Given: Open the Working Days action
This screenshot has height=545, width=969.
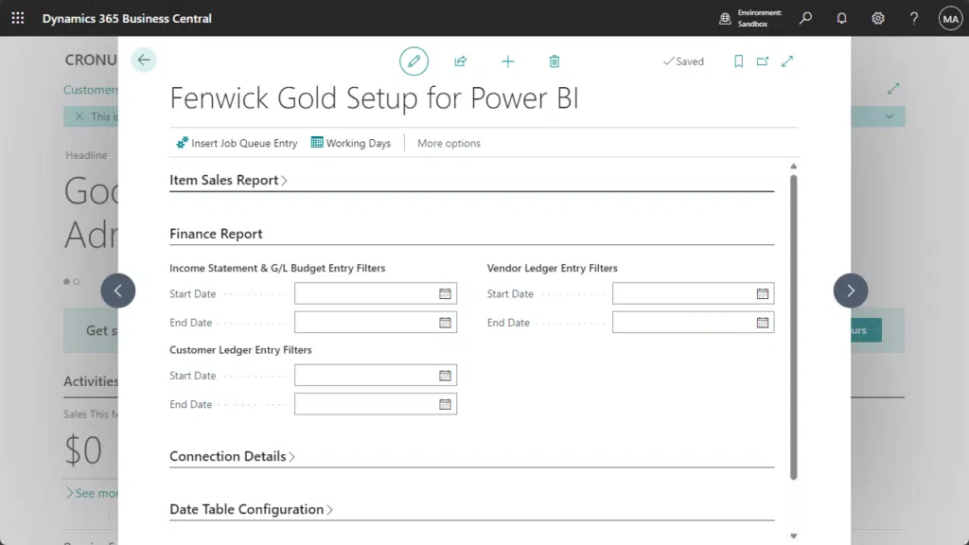Looking at the screenshot, I should [350, 143].
